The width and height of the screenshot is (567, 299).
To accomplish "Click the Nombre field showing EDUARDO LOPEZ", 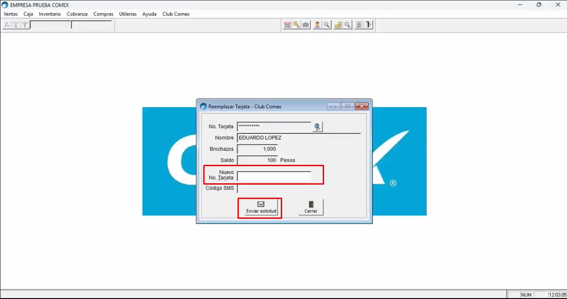I will (x=299, y=138).
